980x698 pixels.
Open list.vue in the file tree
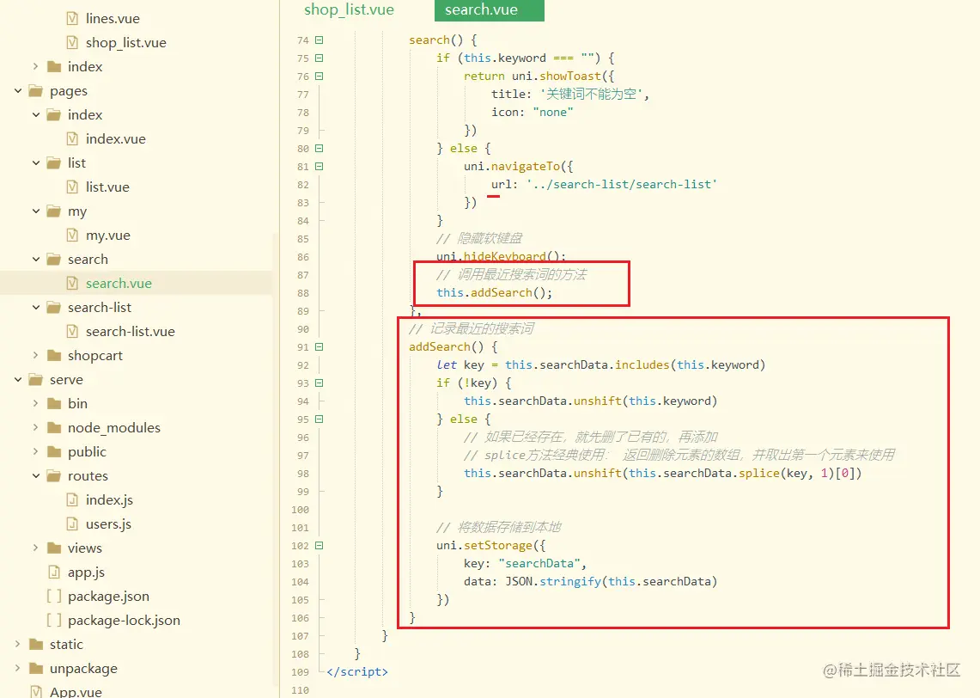[107, 187]
